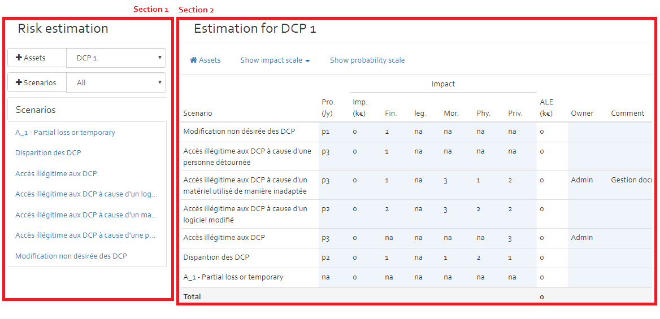Click Phy. value 2 in Disparition des DCP row
This screenshot has width=660, height=319.
pos(479,257)
